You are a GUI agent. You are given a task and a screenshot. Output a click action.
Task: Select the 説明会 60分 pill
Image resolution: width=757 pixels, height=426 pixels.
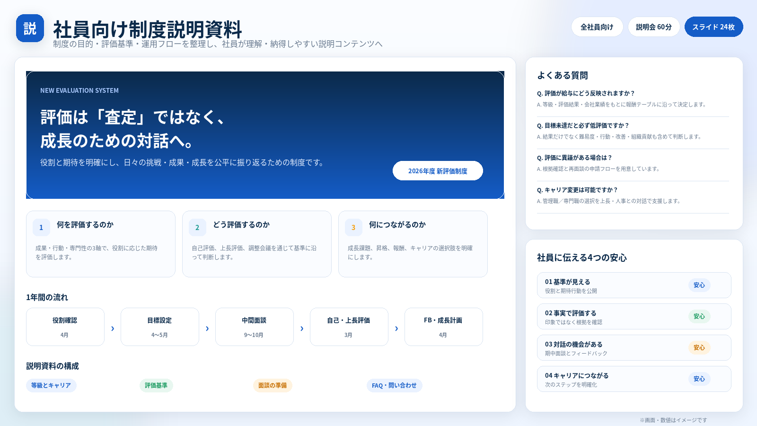coord(654,27)
